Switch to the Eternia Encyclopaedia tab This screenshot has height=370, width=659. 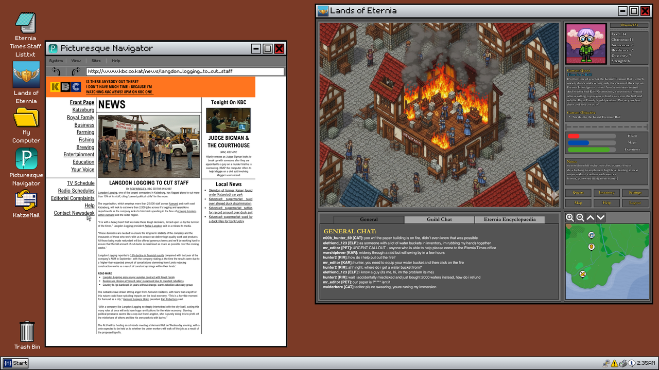point(510,219)
